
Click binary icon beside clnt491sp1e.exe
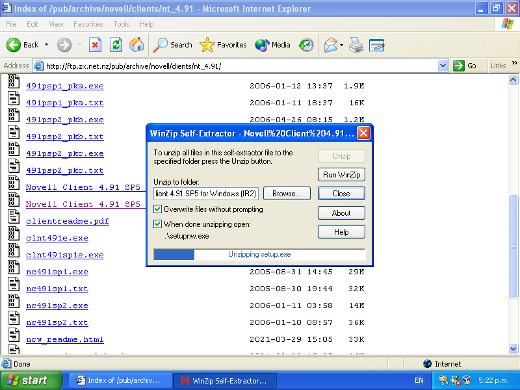(13, 250)
